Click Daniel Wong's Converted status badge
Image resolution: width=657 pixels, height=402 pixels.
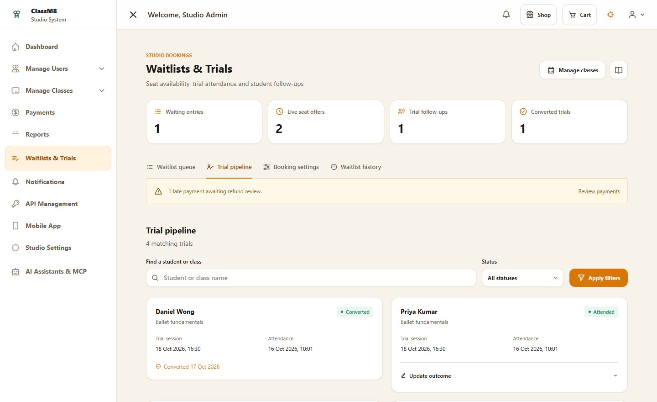coord(355,312)
